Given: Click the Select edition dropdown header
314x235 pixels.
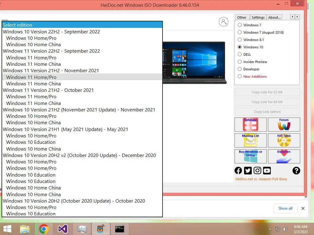Looking at the screenshot, I should pos(82,25).
